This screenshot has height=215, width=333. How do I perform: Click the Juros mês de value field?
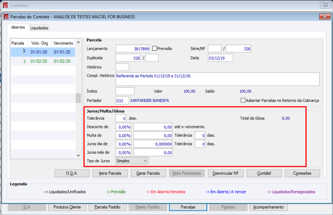pyautogui.click(x=153, y=152)
